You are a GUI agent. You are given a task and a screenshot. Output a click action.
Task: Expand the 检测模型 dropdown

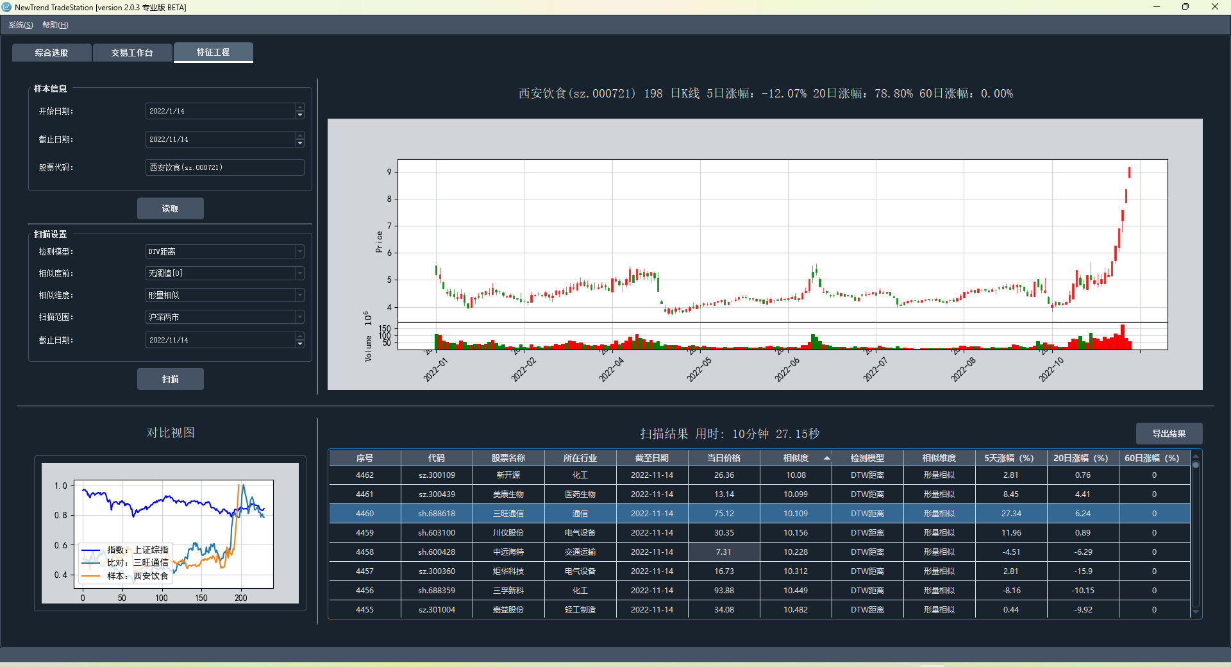[x=299, y=252]
